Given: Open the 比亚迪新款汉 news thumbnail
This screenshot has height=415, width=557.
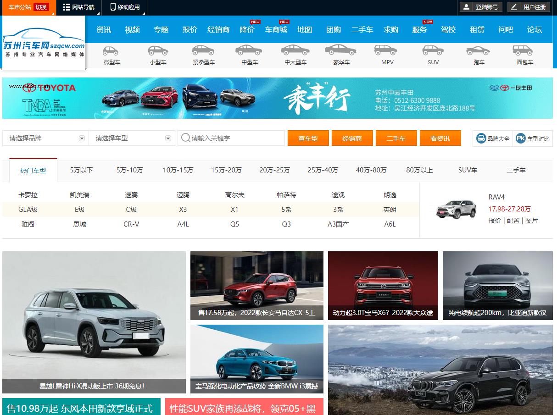Looking at the screenshot, I should point(498,286).
